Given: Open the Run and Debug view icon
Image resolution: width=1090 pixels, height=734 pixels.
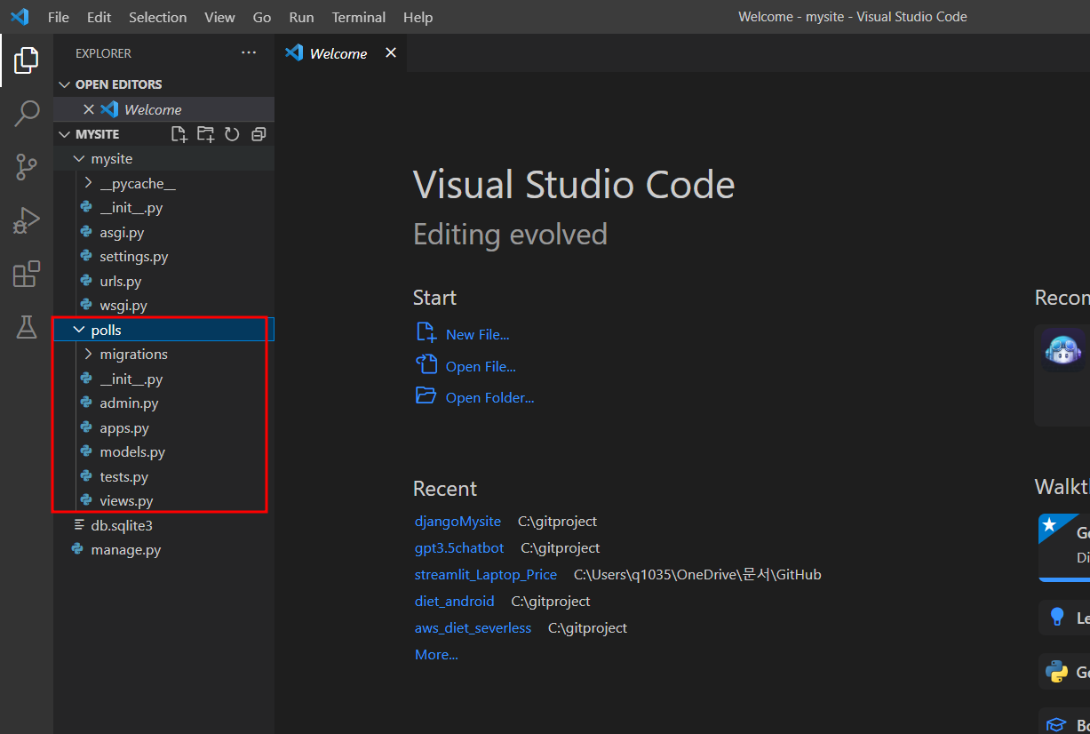Looking at the screenshot, I should pos(27,220).
